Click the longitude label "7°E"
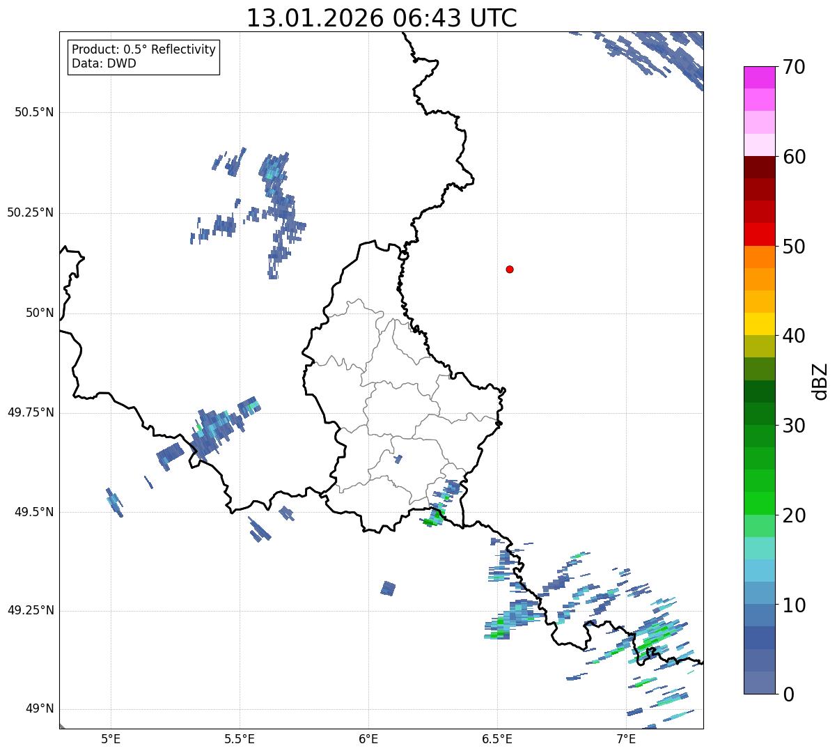 pos(626,739)
